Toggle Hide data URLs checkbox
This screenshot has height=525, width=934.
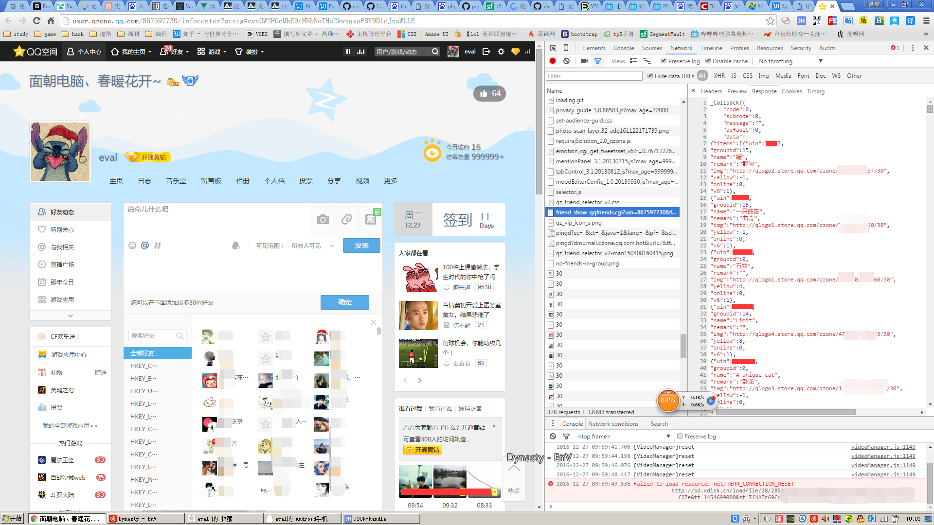[x=650, y=76]
